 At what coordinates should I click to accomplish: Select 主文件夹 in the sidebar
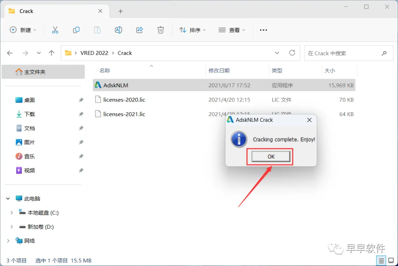click(43, 72)
